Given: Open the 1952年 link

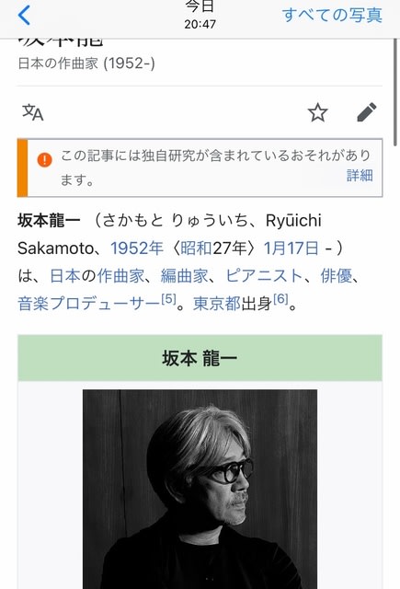Looking at the screenshot, I should point(137,248).
